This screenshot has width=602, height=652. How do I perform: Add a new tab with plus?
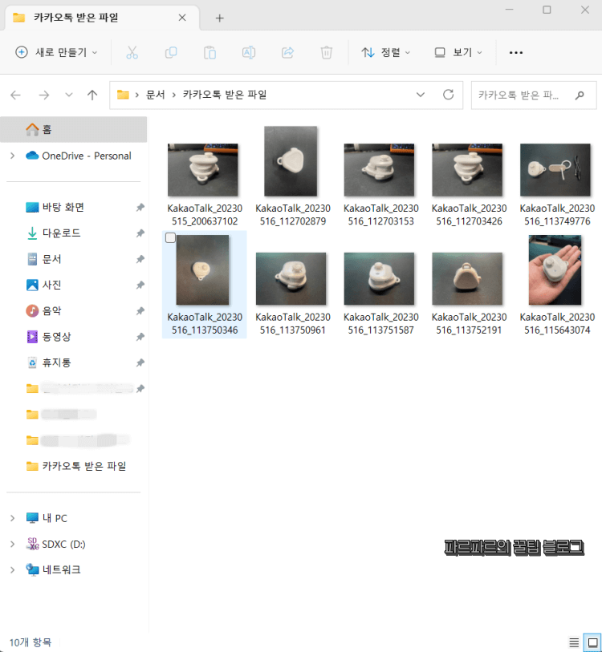(219, 18)
